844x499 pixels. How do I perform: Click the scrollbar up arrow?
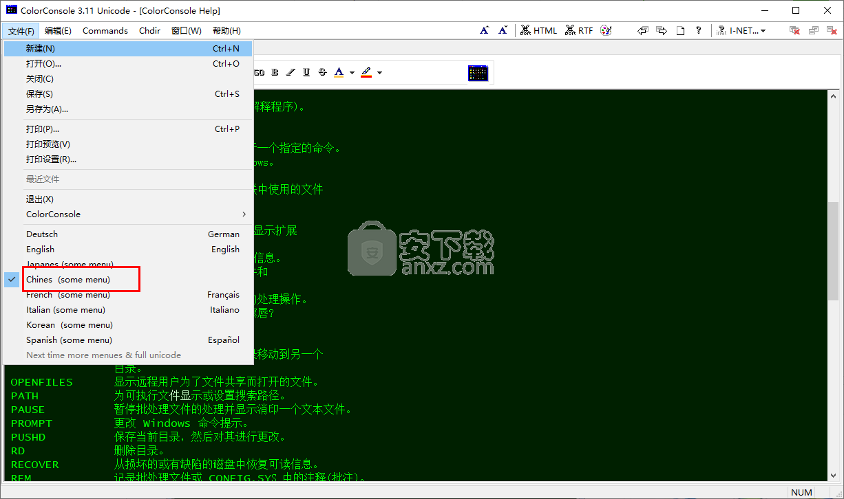[x=833, y=96]
